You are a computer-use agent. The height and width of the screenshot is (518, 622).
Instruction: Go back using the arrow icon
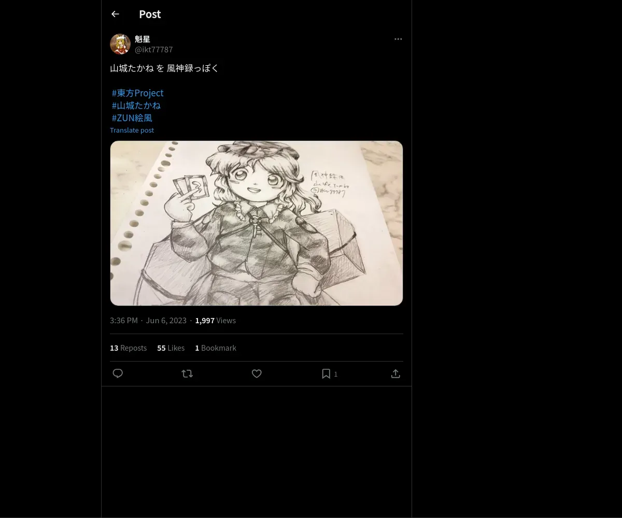pos(115,14)
